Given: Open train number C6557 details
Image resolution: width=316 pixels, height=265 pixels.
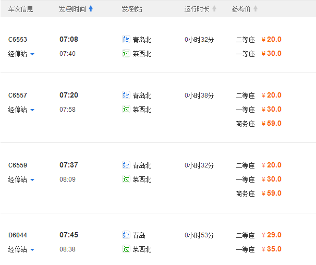Looking at the screenshot, I should click(x=18, y=95).
